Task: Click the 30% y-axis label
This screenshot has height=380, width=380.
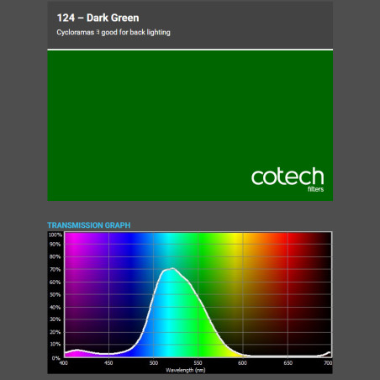Action: (55, 319)
